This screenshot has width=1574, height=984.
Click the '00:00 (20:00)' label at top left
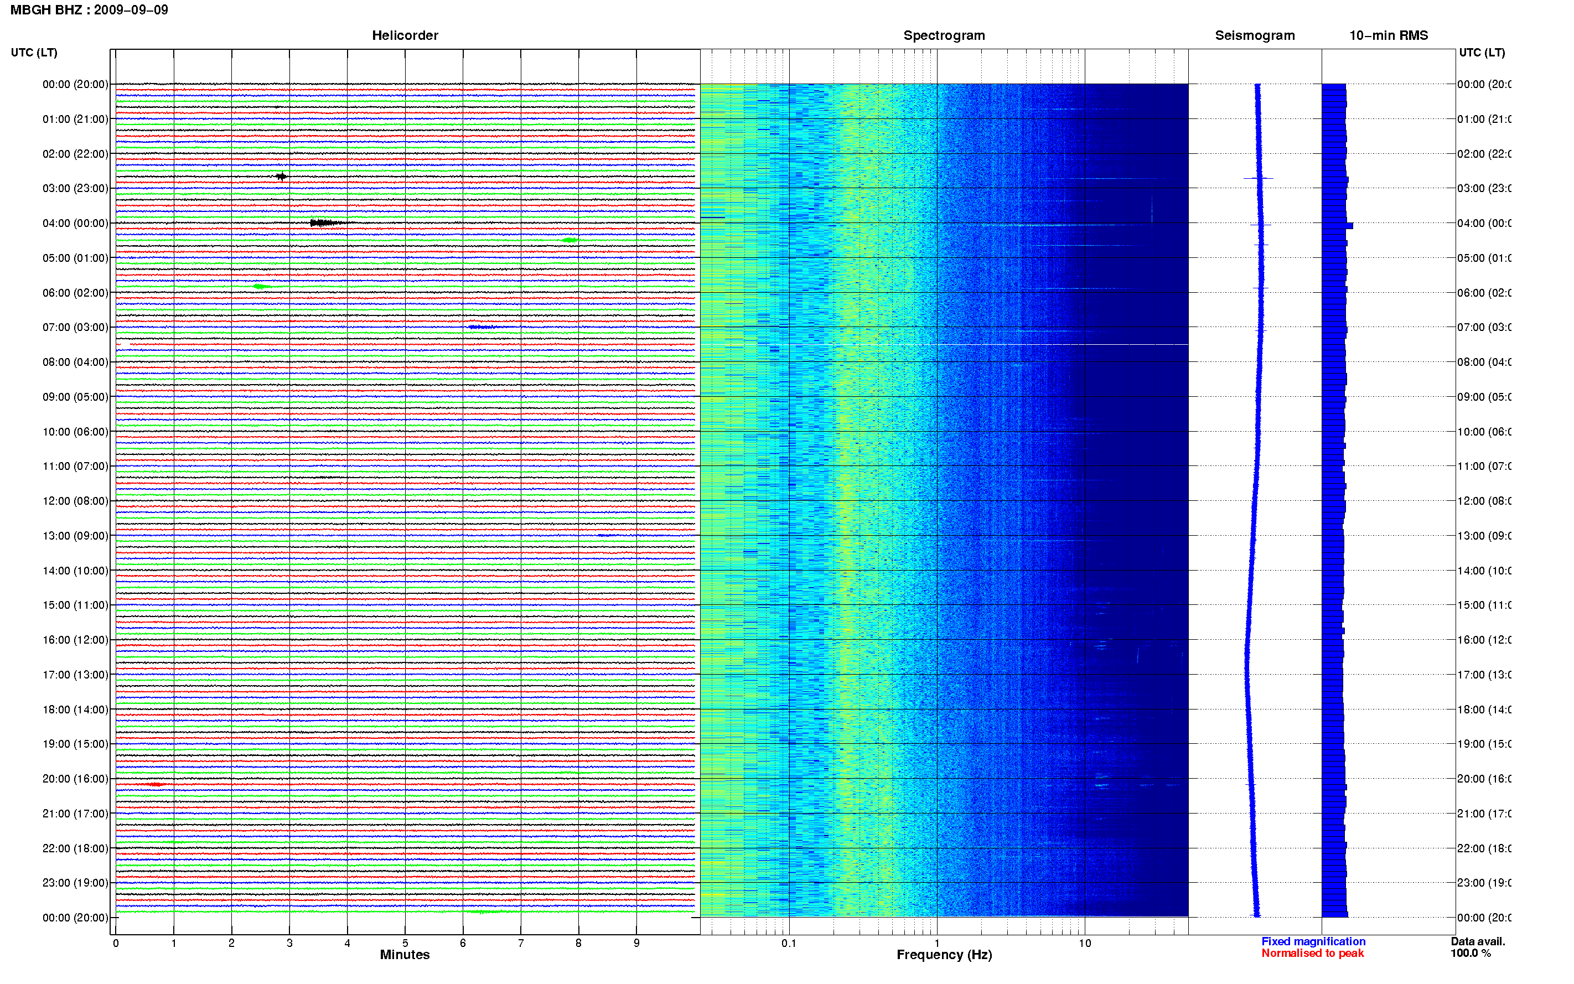[x=75, y=84]
